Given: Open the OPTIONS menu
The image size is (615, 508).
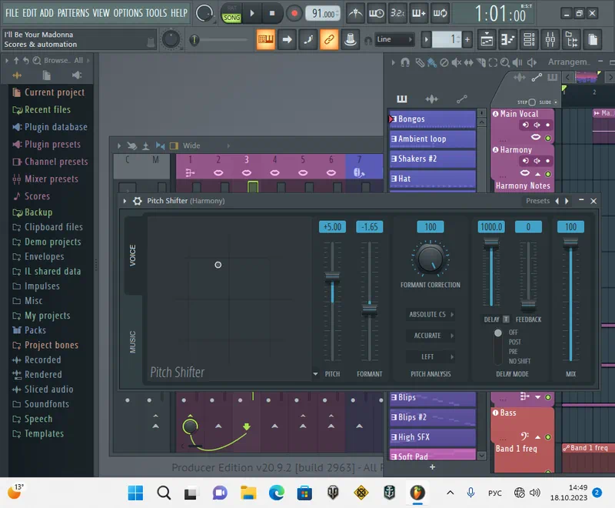Looking at the screenshot, I should [x=128, y=13].
